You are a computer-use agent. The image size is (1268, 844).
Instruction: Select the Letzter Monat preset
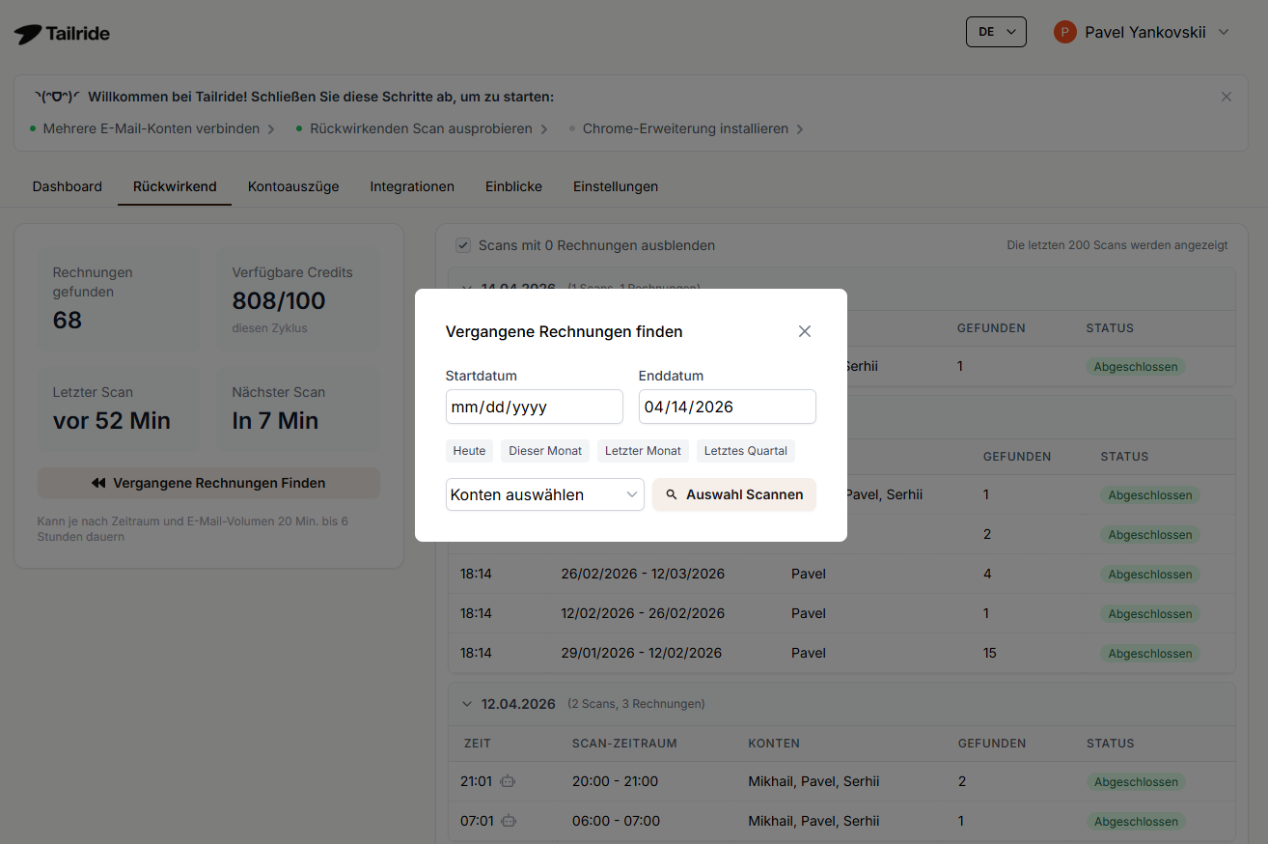tap(643, 451)
